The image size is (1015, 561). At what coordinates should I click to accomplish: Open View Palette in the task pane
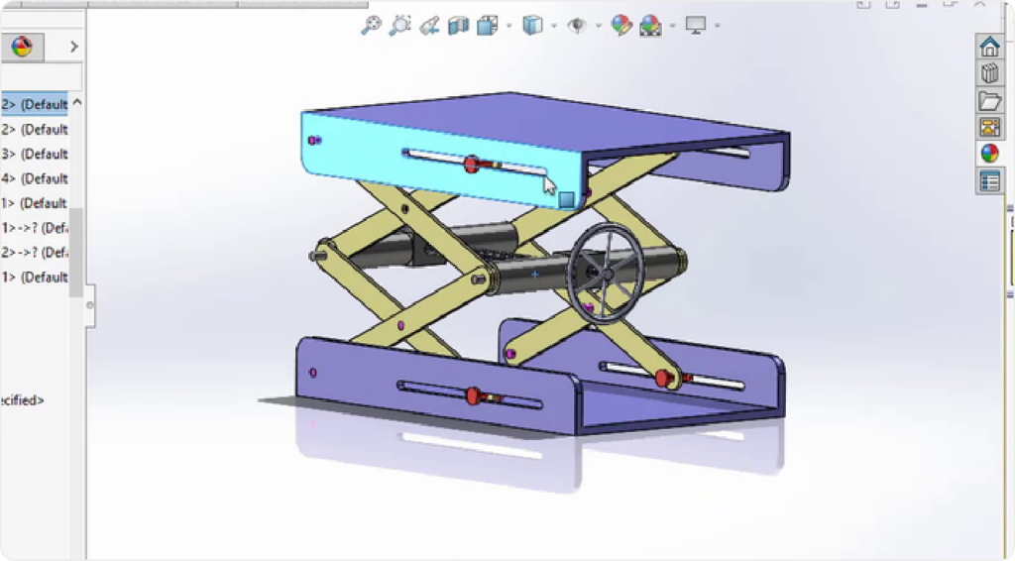click(x=989, y=127)
